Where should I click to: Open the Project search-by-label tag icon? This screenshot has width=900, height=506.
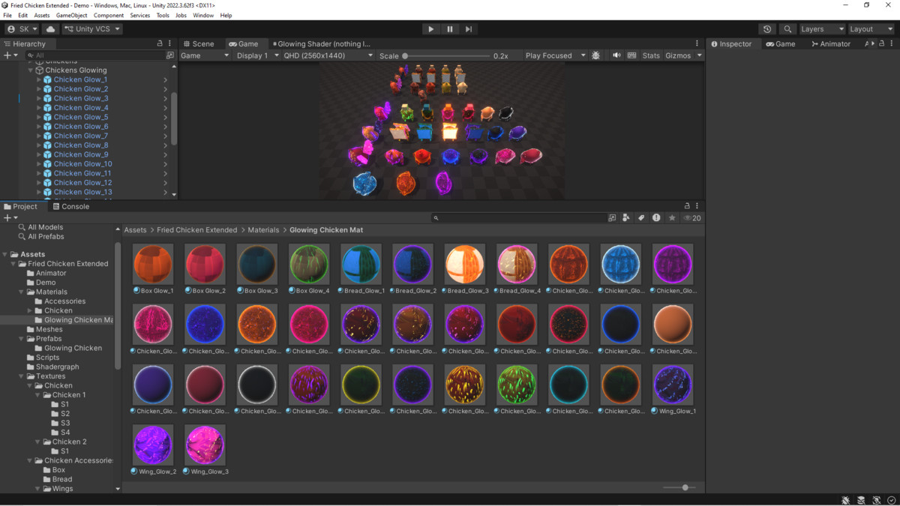641,218
